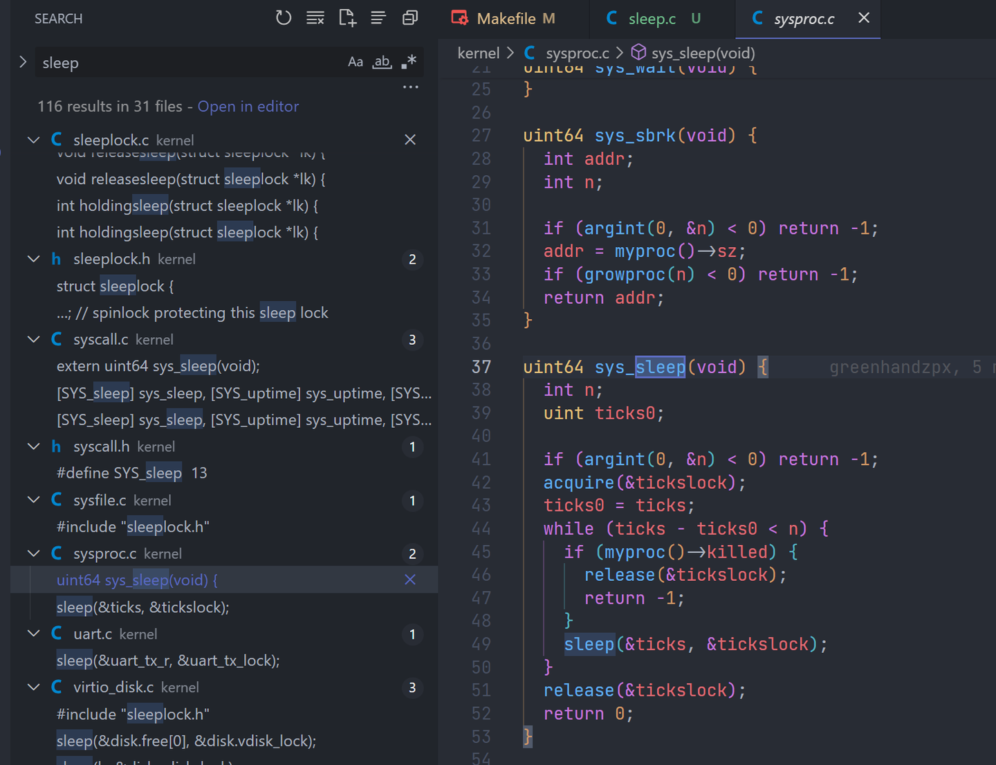Toggle search details with the ellipsis
This screenshot has width=996, height=765.
pos(410,87)
